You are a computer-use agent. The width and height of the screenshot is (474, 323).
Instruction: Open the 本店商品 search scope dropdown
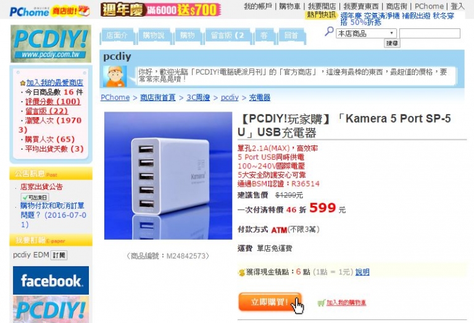click(366, 33)
